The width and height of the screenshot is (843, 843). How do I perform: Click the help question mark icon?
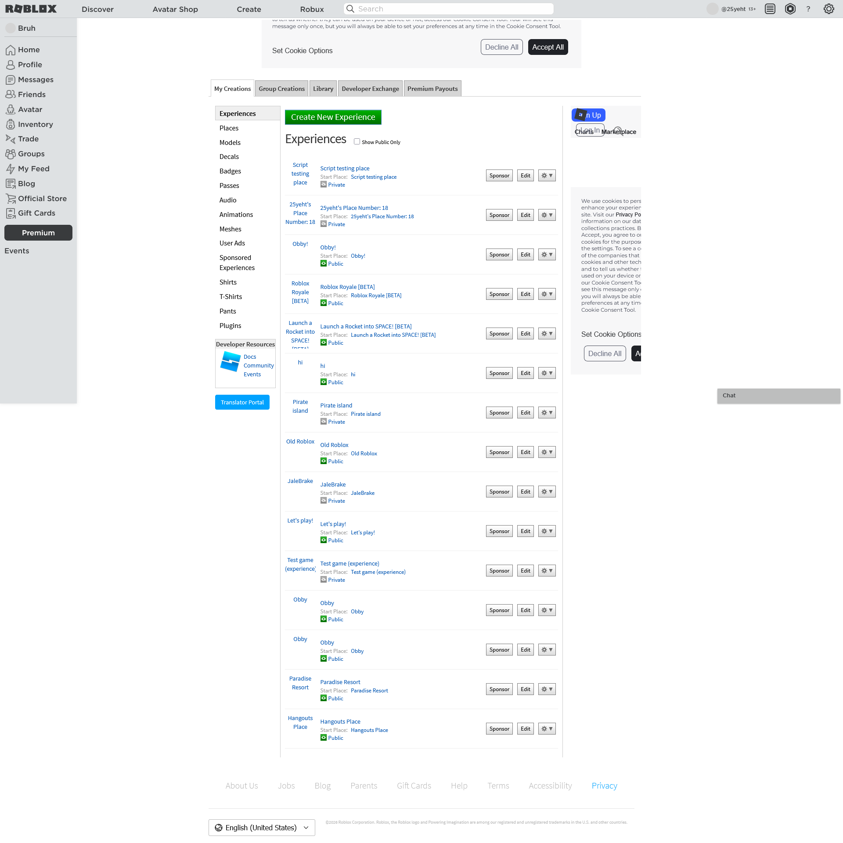pyautogui.click(x=808, y=9)
